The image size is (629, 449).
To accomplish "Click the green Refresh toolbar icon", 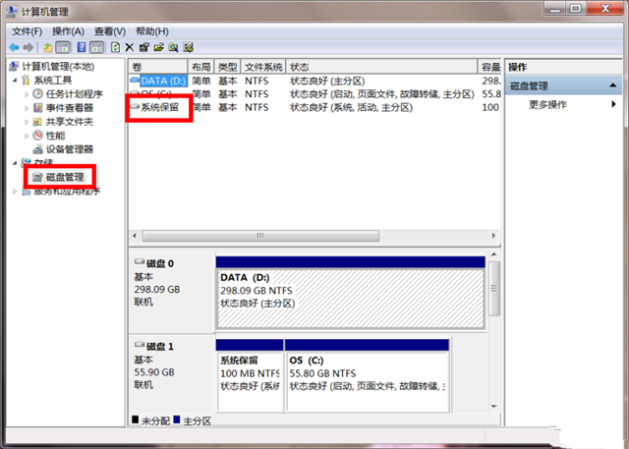I will point(115,46).
